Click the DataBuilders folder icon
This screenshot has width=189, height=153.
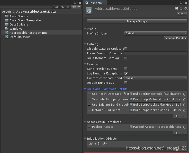click(7, 24)
